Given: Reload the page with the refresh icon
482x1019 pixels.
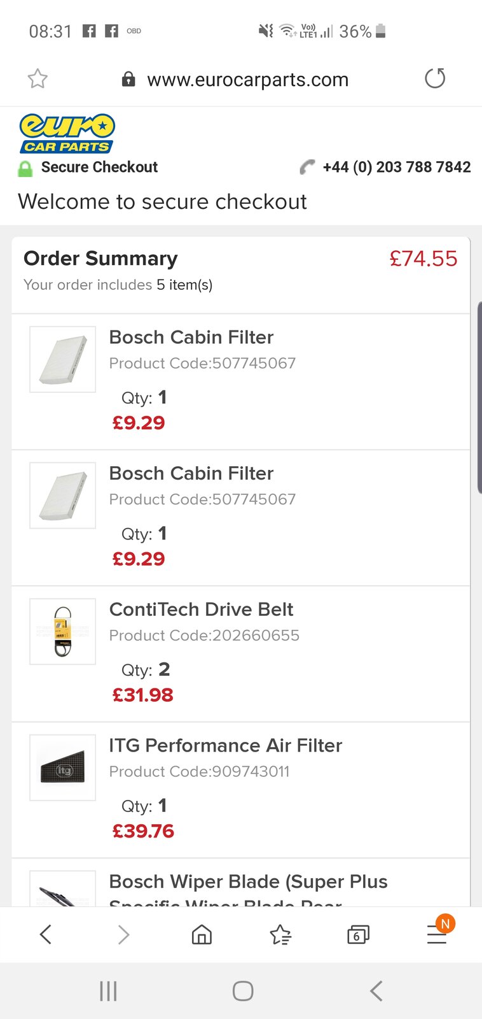Looking at the screenshot, I should coord(435,79).
